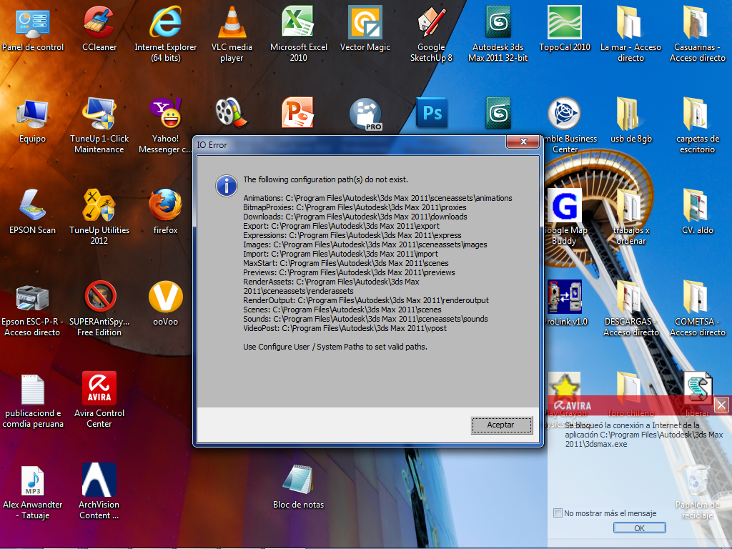This screenshot has width=732, height=549.
Task: Click the Photoshop Ps desktop icon
Action: pyautogui.click(x=431, y=112)
